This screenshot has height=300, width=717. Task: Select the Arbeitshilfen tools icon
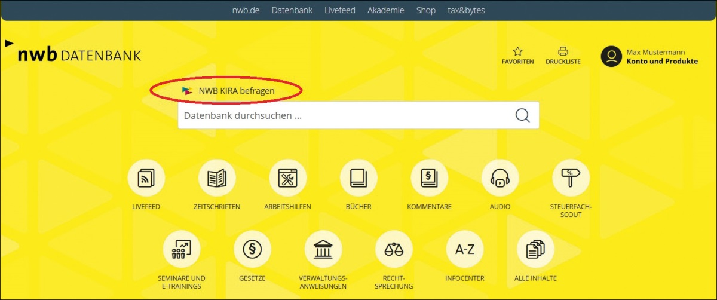point(287,178)
